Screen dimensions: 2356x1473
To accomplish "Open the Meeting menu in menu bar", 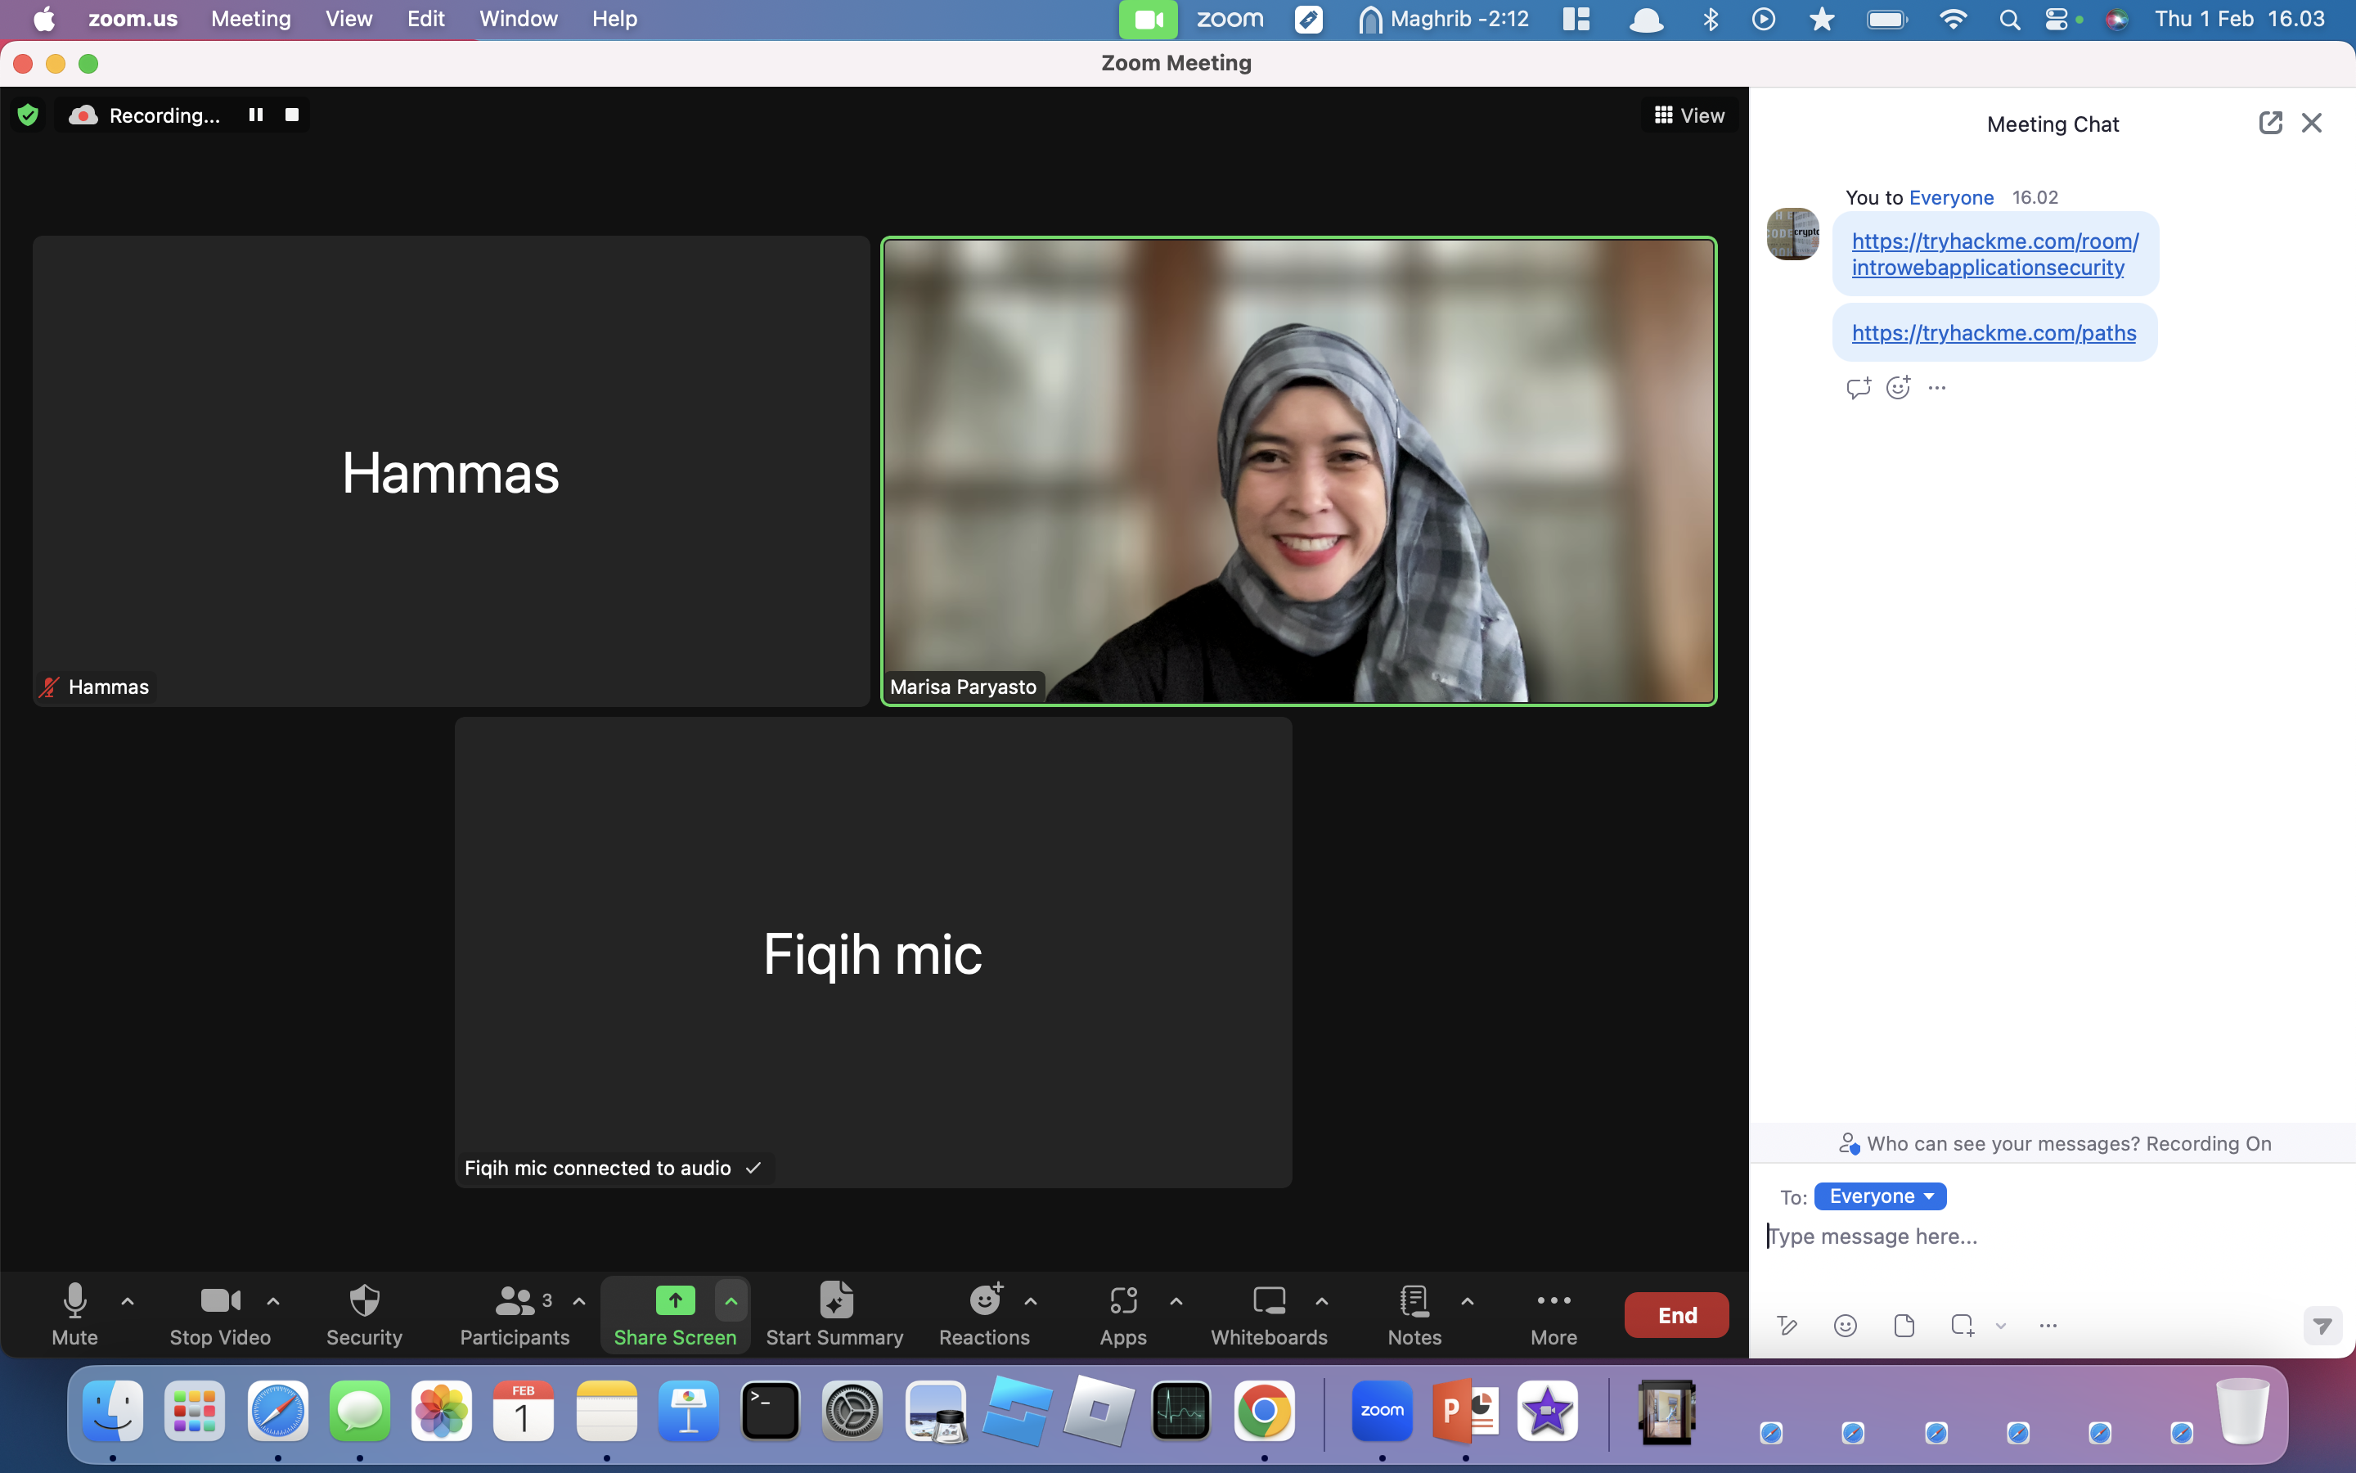I will [x=251, y=19].
